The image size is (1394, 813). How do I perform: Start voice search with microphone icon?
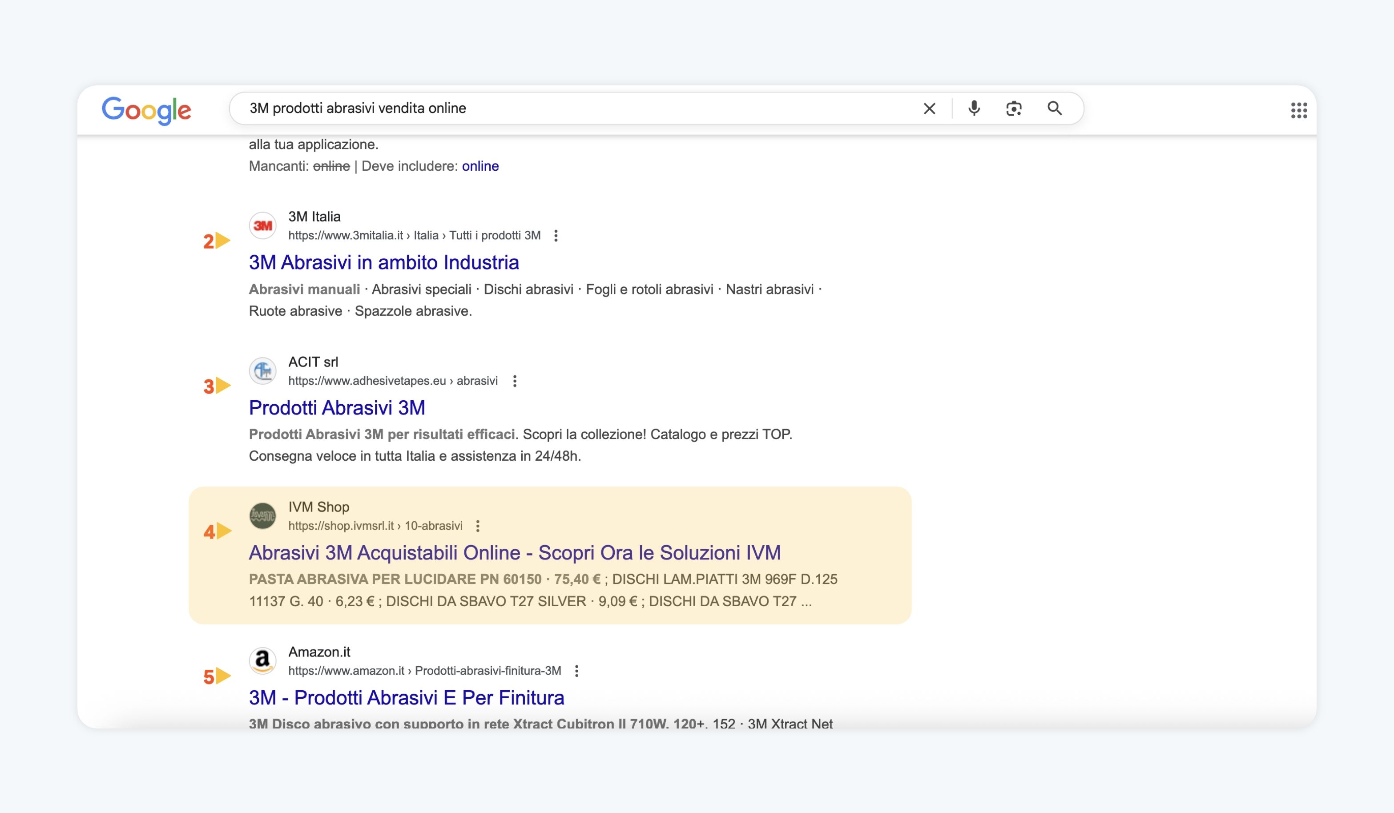(x=974, y=109)
